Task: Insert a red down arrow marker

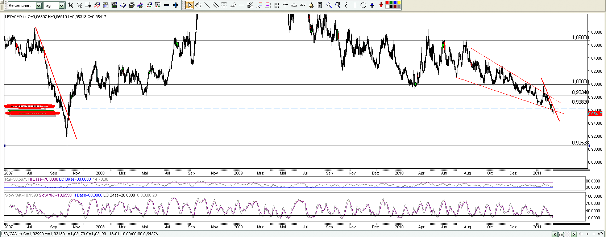Action: [x=381, y=5]
